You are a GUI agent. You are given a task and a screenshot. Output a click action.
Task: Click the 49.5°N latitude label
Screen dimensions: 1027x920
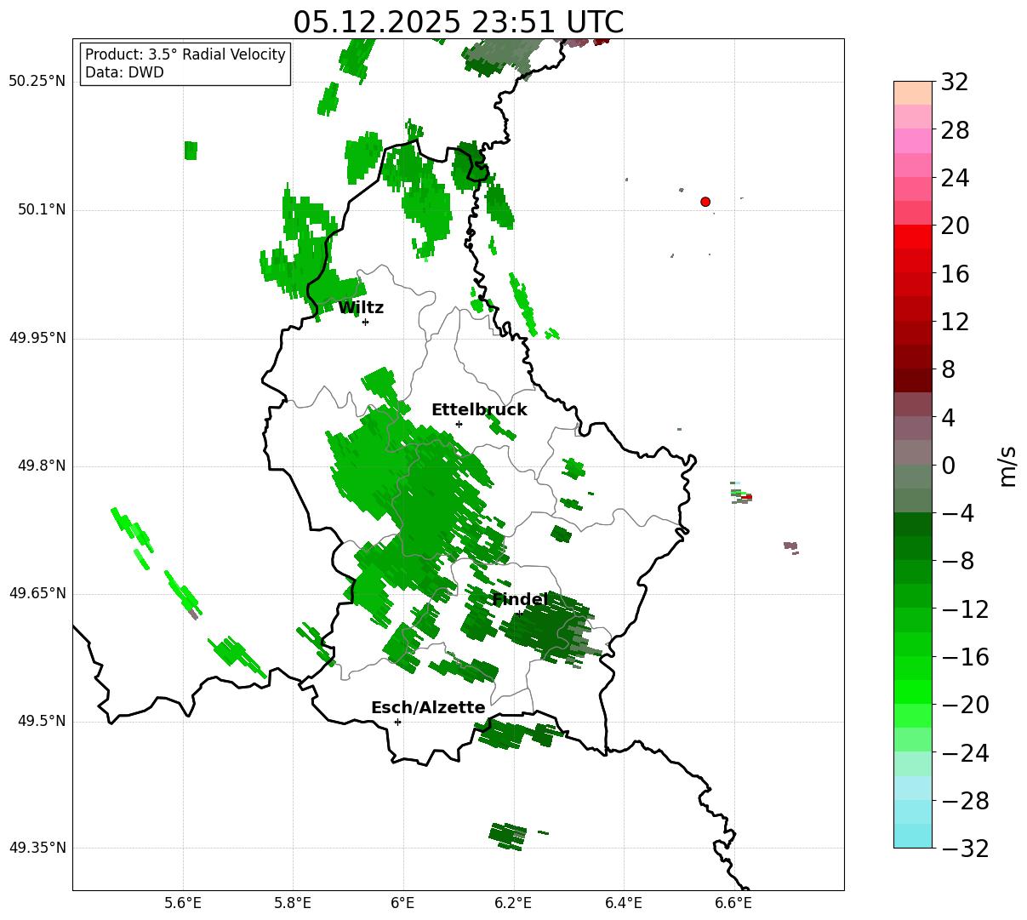(x=42, y=721)
